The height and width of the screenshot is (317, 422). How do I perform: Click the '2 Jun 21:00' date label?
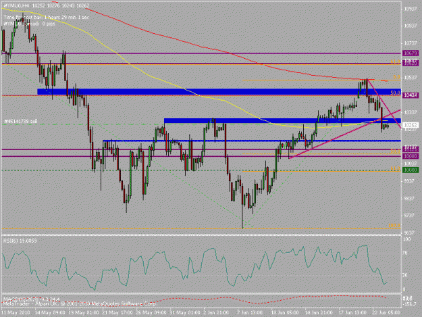coord(216,313)
